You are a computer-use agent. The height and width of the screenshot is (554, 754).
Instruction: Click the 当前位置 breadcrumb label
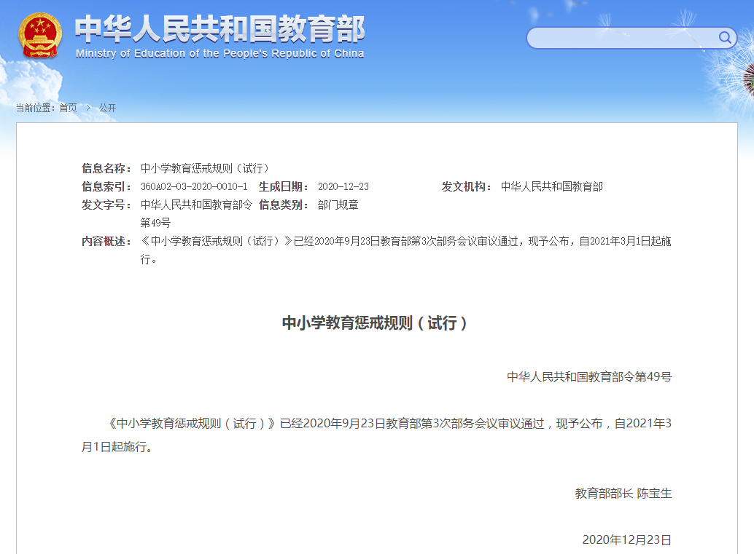(35, 108)
